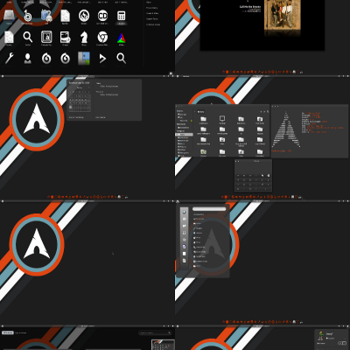Select the top favorite icon in menu sidebar
This screenshot has width=350, height=350.
pyautogui.click(x=184, y=212)
